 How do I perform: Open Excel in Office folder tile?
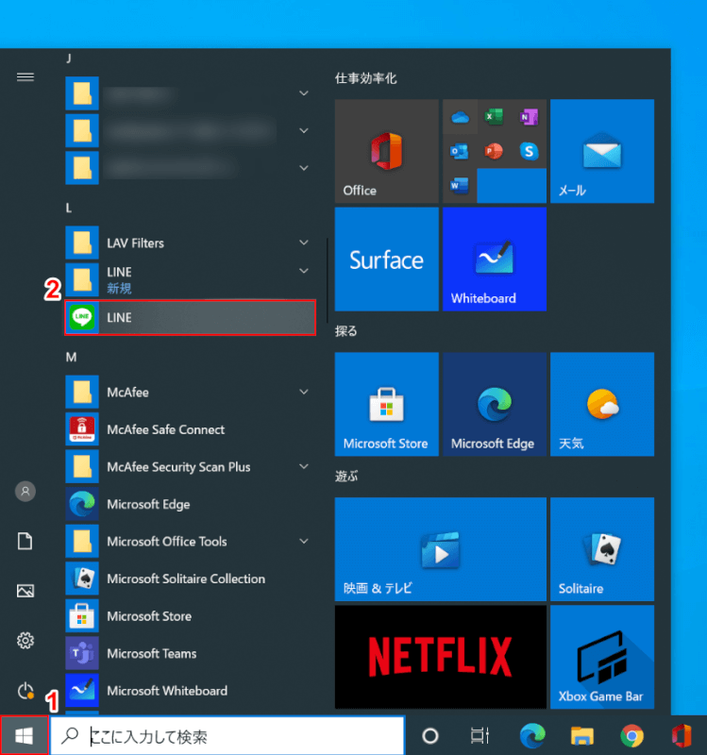(x=494, y=116)
